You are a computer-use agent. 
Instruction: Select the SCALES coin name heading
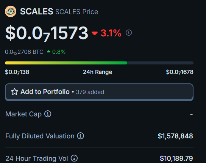coord(37,11)
